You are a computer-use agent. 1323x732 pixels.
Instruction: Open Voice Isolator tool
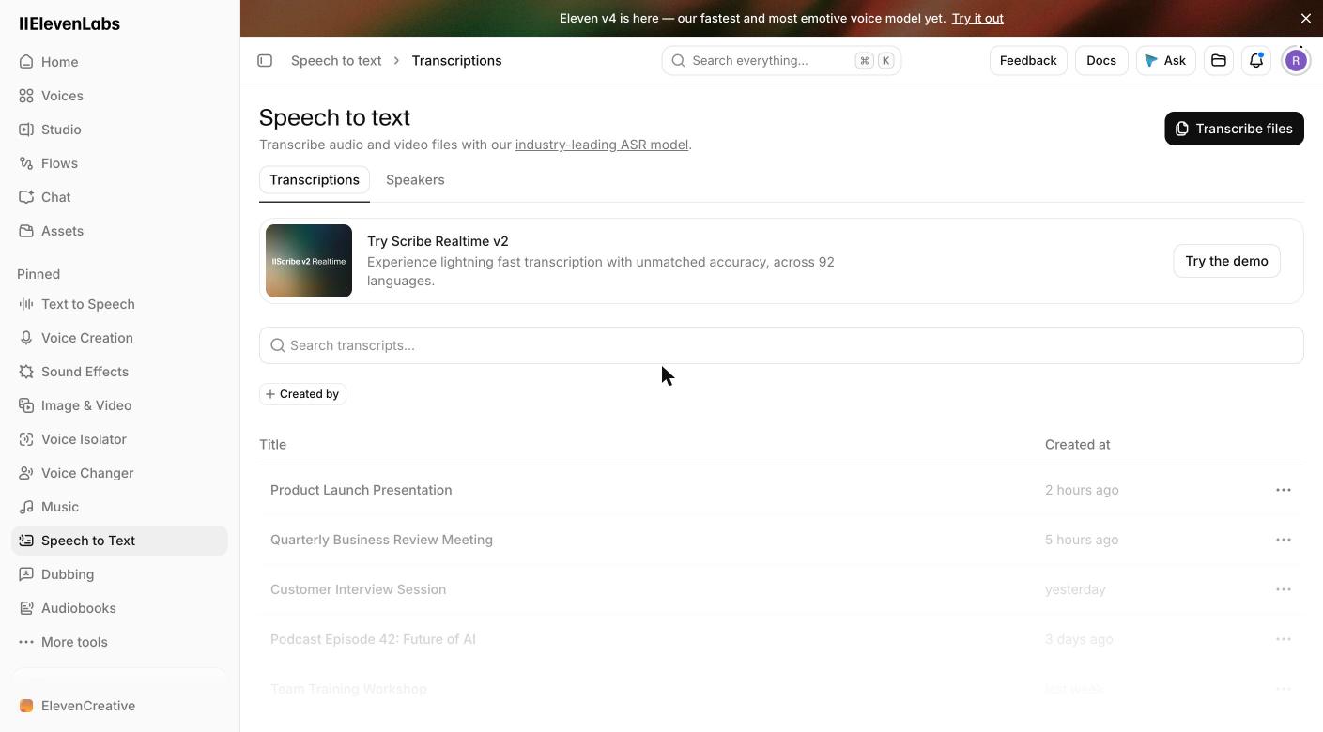tap(119, 439)
